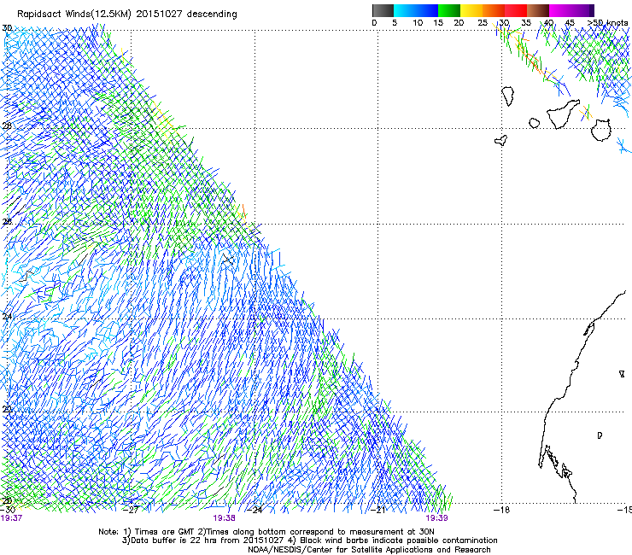Click the small La Gomera island outline
The image size is (632, 555).
[x=534, y=123]
